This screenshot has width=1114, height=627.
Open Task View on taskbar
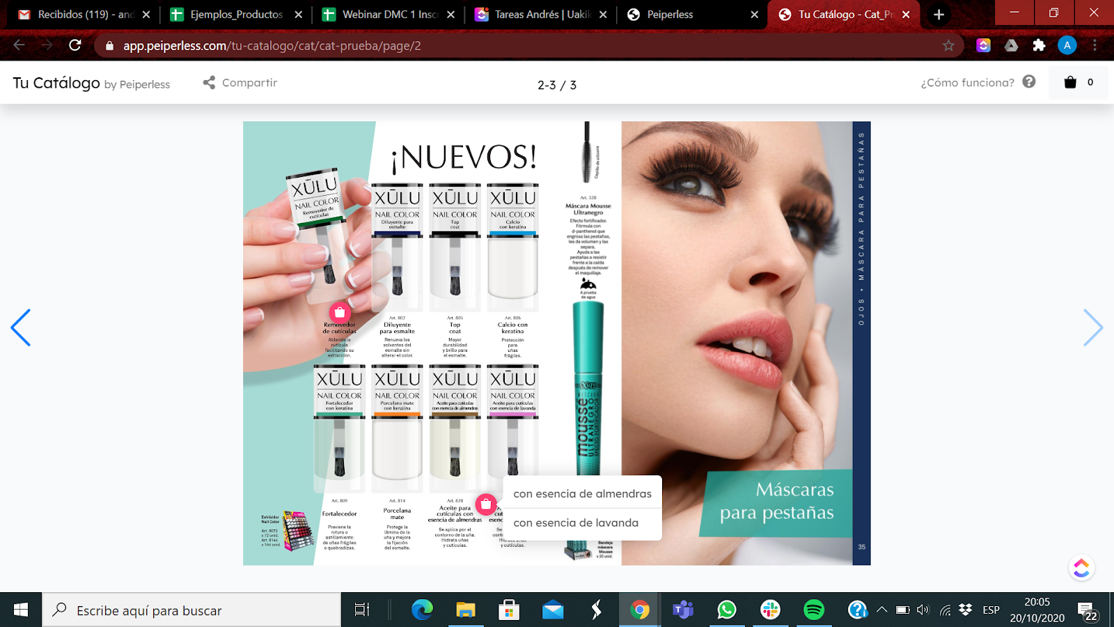(x=361, y=610)
